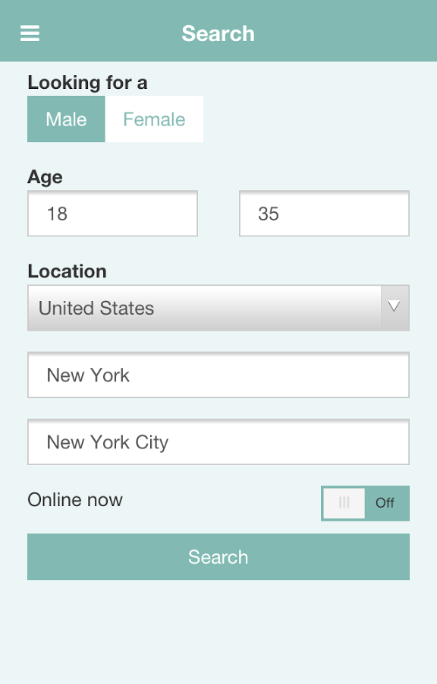Focus the New York state field

(x=218, y=375)
